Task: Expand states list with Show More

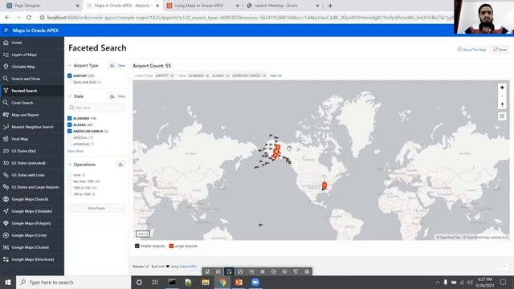Action: click(x=75, y=151)
